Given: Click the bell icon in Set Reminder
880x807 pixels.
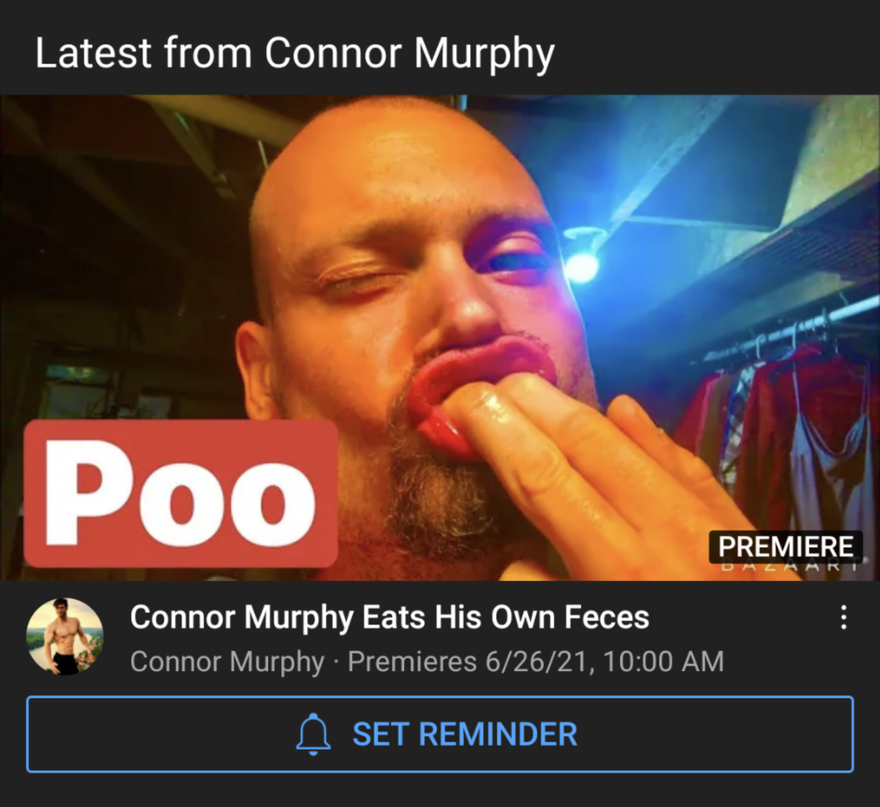Looking at the screenshot, I should tap(313, 734).
